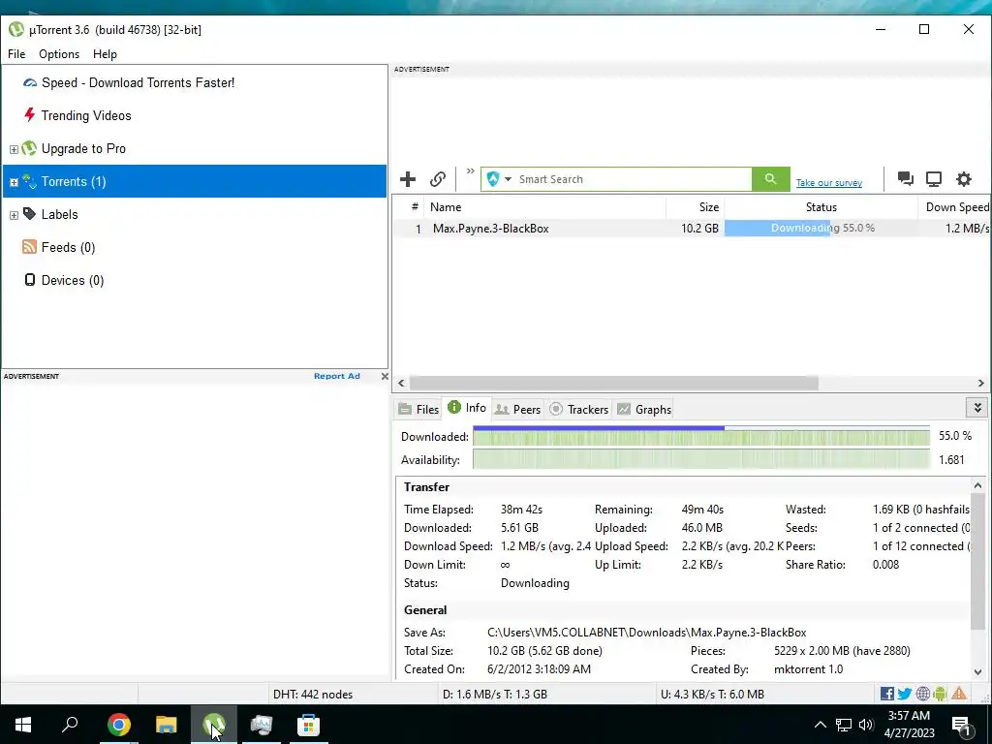
Task: Click the red lightning Trending icon
Action: pyautogui.click(x=29, y=115)
